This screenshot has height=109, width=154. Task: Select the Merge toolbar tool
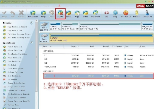tap(43, 14)
